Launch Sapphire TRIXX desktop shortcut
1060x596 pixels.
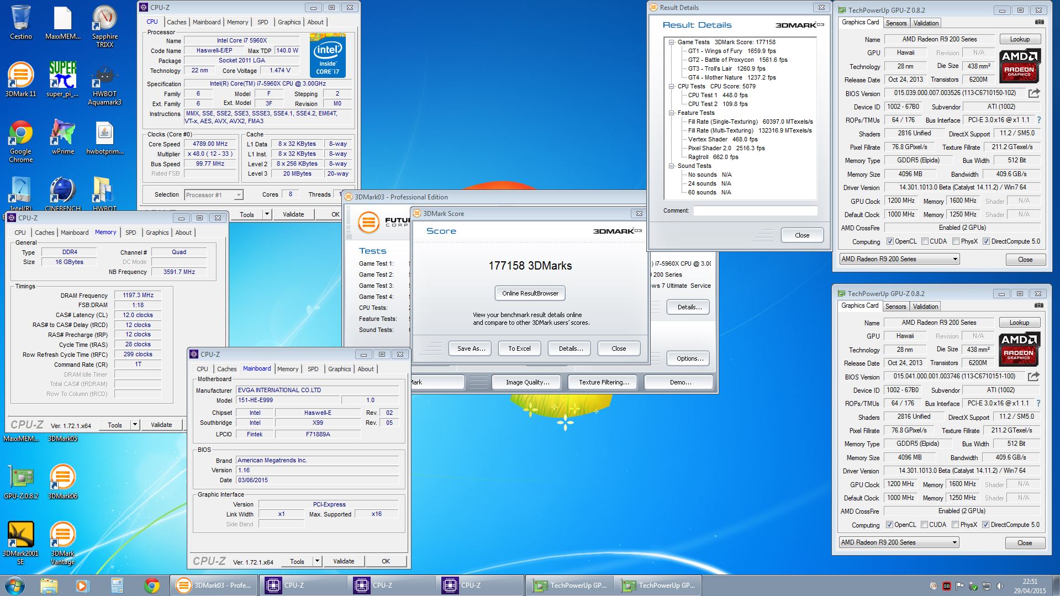104,26
